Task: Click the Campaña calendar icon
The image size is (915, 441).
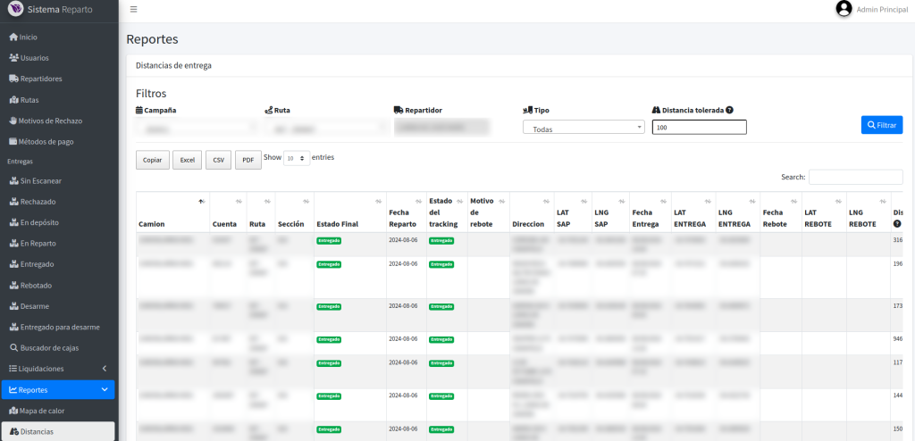Action: click(139, 110)
